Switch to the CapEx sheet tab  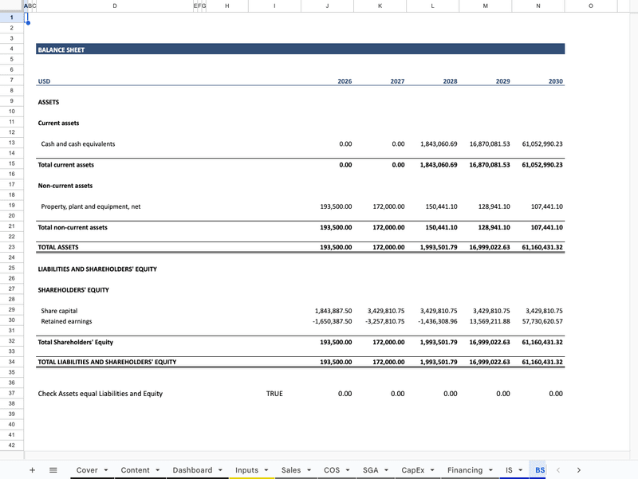pos(413,470)
